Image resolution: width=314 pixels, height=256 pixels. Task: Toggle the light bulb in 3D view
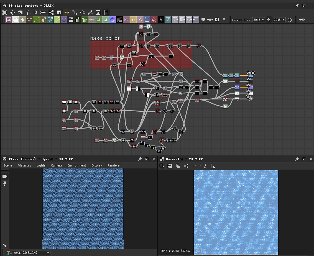5,183
